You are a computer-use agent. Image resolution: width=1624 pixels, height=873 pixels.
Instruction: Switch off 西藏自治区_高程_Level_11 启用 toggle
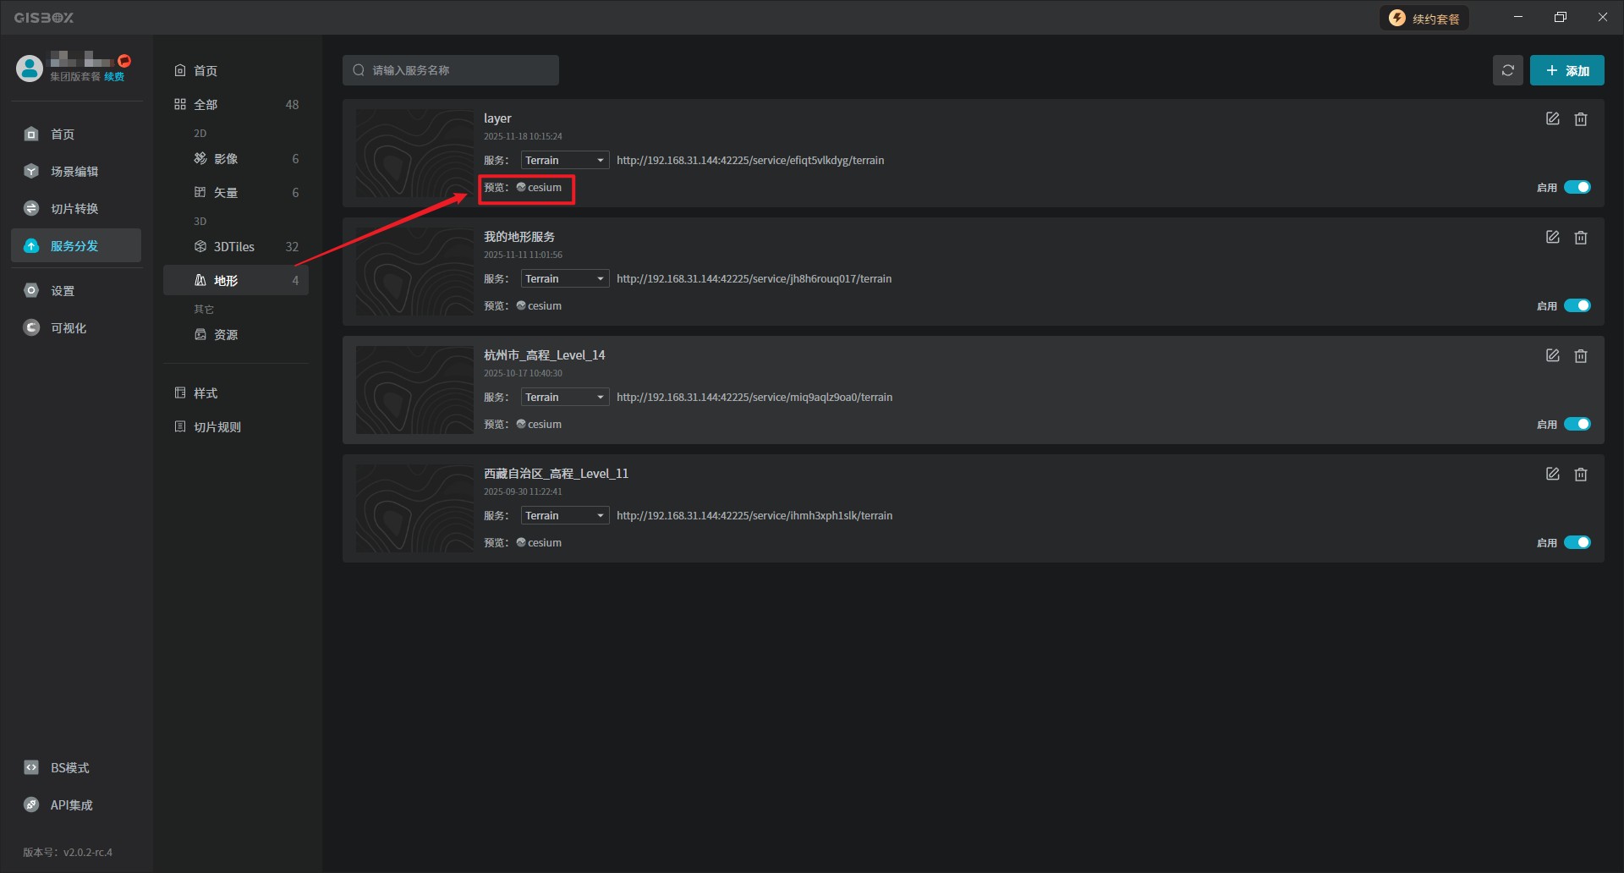pyautogui.click(x=1577, y=542)
